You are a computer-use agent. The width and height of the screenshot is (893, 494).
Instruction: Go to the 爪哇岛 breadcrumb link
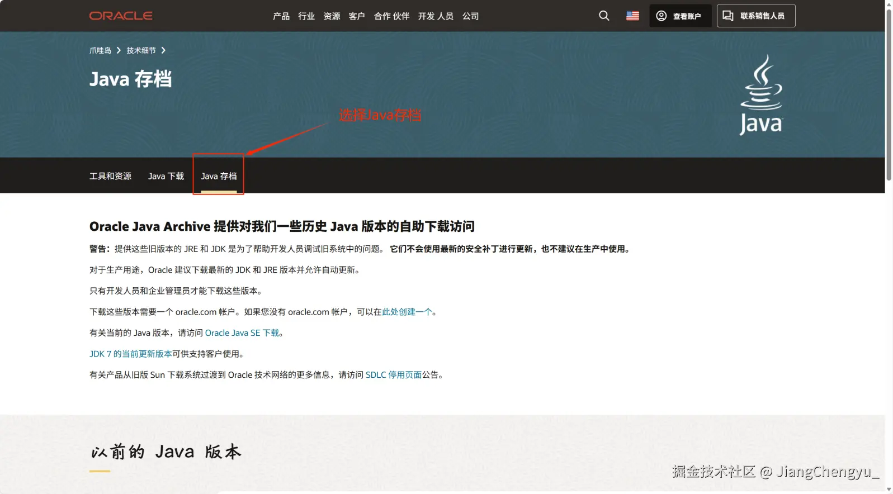point(100,50)
